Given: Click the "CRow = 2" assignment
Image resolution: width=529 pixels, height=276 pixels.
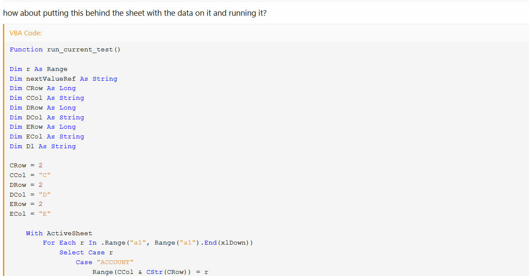Looking at the screenshot, I should pyautogui.click(x=26, y=166).
